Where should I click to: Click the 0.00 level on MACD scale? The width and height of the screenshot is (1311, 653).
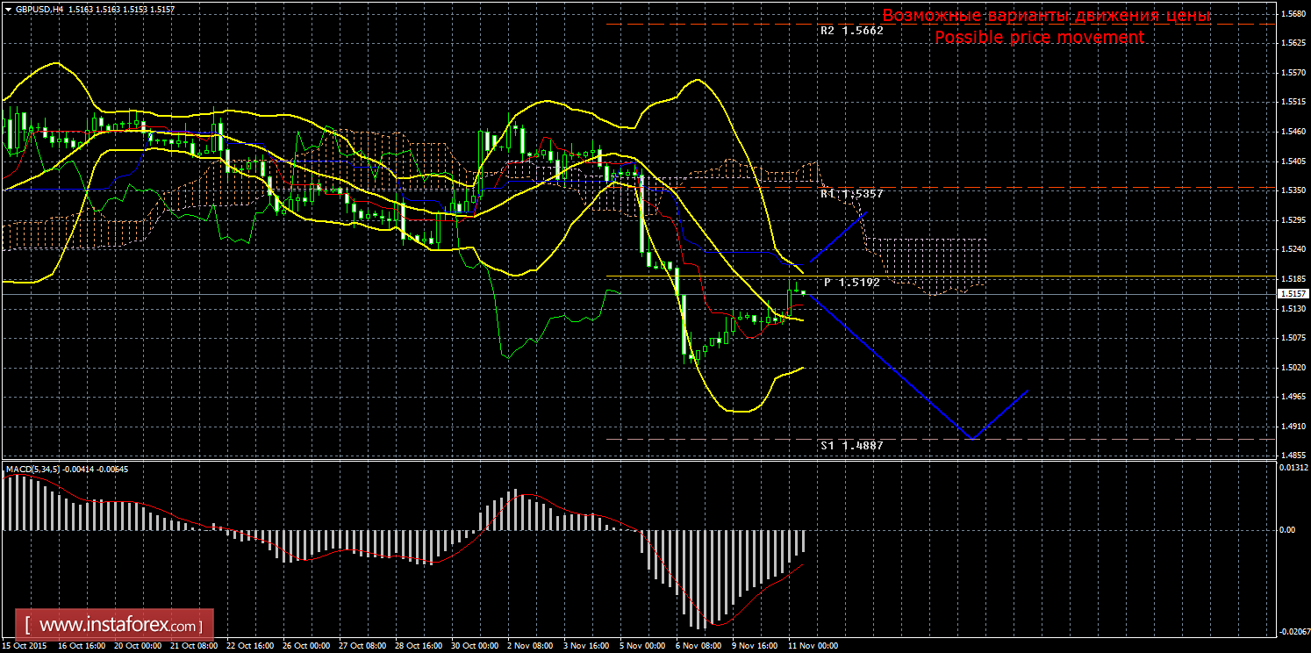1286,529
